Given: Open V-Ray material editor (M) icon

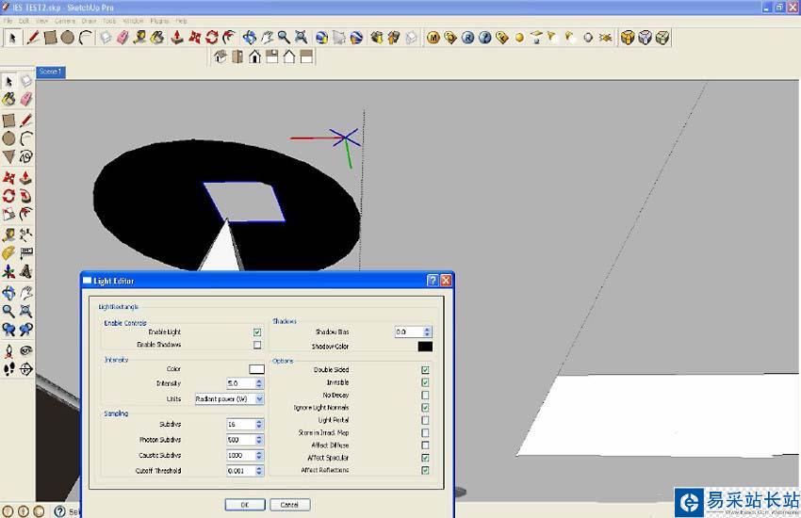Looking at the screenshot, I should [x=433, y=38].
